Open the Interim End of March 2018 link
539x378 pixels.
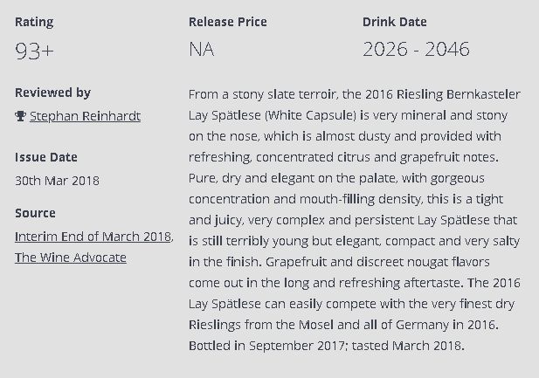pos(93,237)
